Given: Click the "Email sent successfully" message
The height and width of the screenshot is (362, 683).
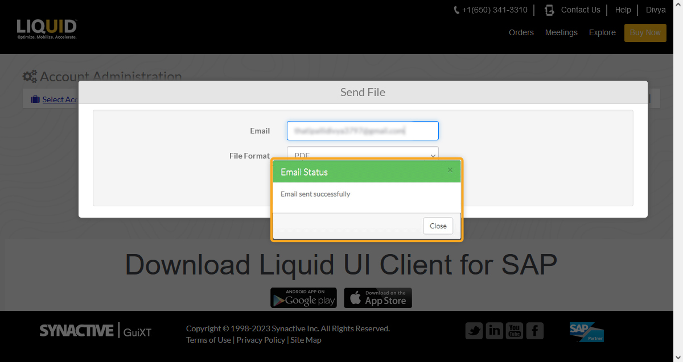Looking at the screenshot, I should tap(315, 194).
